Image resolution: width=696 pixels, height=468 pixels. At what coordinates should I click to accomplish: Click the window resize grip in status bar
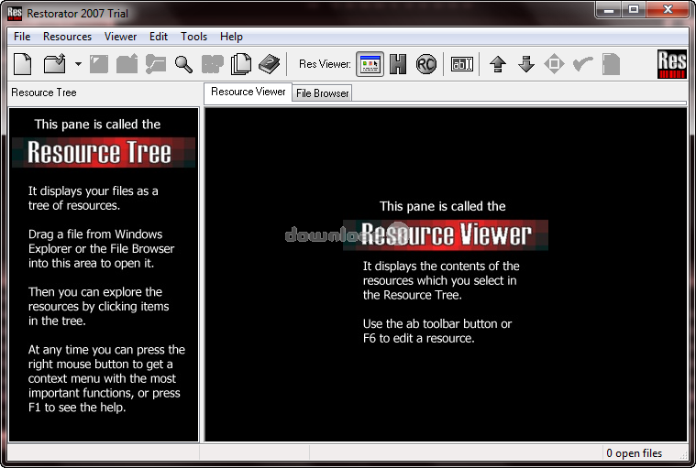682,453
